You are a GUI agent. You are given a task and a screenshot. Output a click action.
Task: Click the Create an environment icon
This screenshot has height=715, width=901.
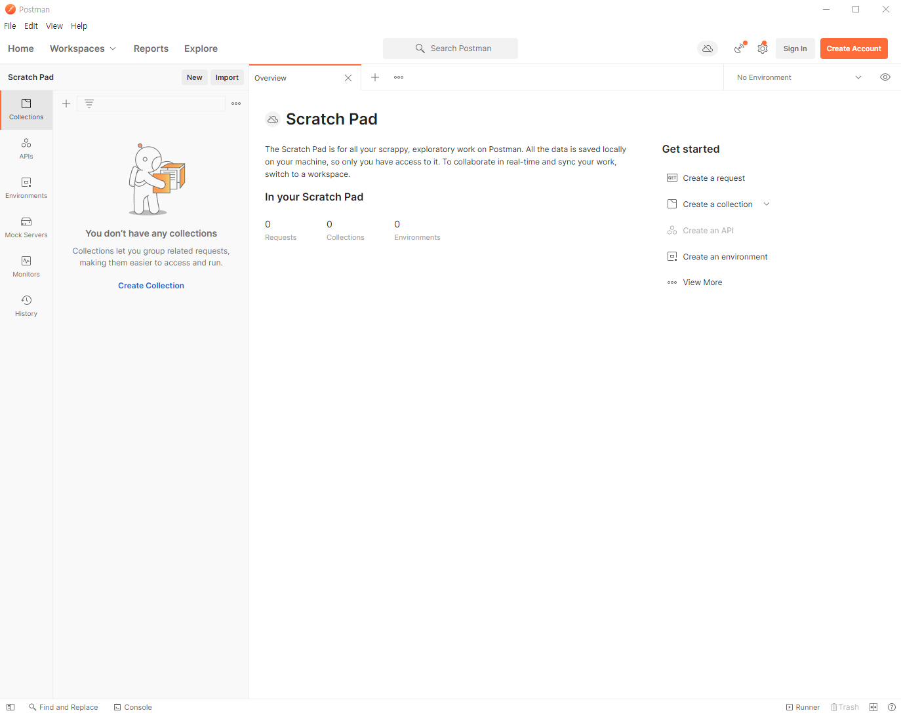coord(672,256)
